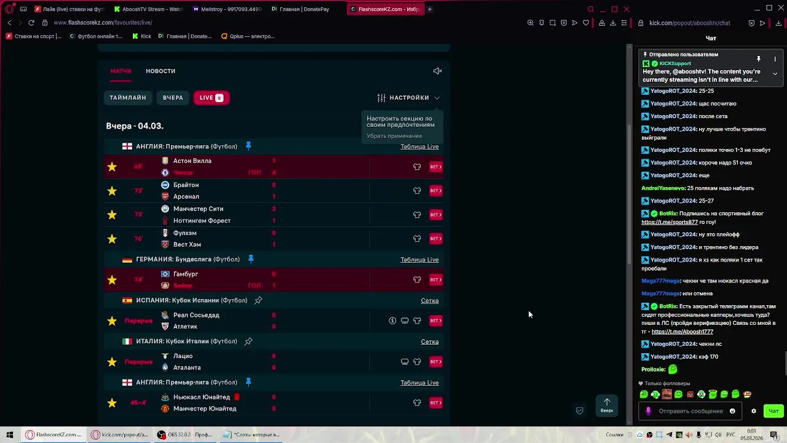Screen dimensions: 787x443
Task: Open Kick bookmark in bookmarks bar
Action: click(x=142, y=36)
